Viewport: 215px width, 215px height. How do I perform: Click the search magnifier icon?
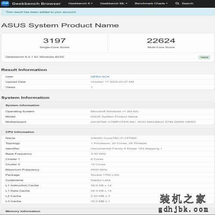pos(177,3)
